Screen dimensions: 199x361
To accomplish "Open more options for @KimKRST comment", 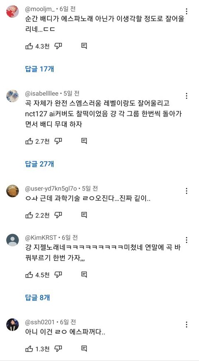I will 187,240.
